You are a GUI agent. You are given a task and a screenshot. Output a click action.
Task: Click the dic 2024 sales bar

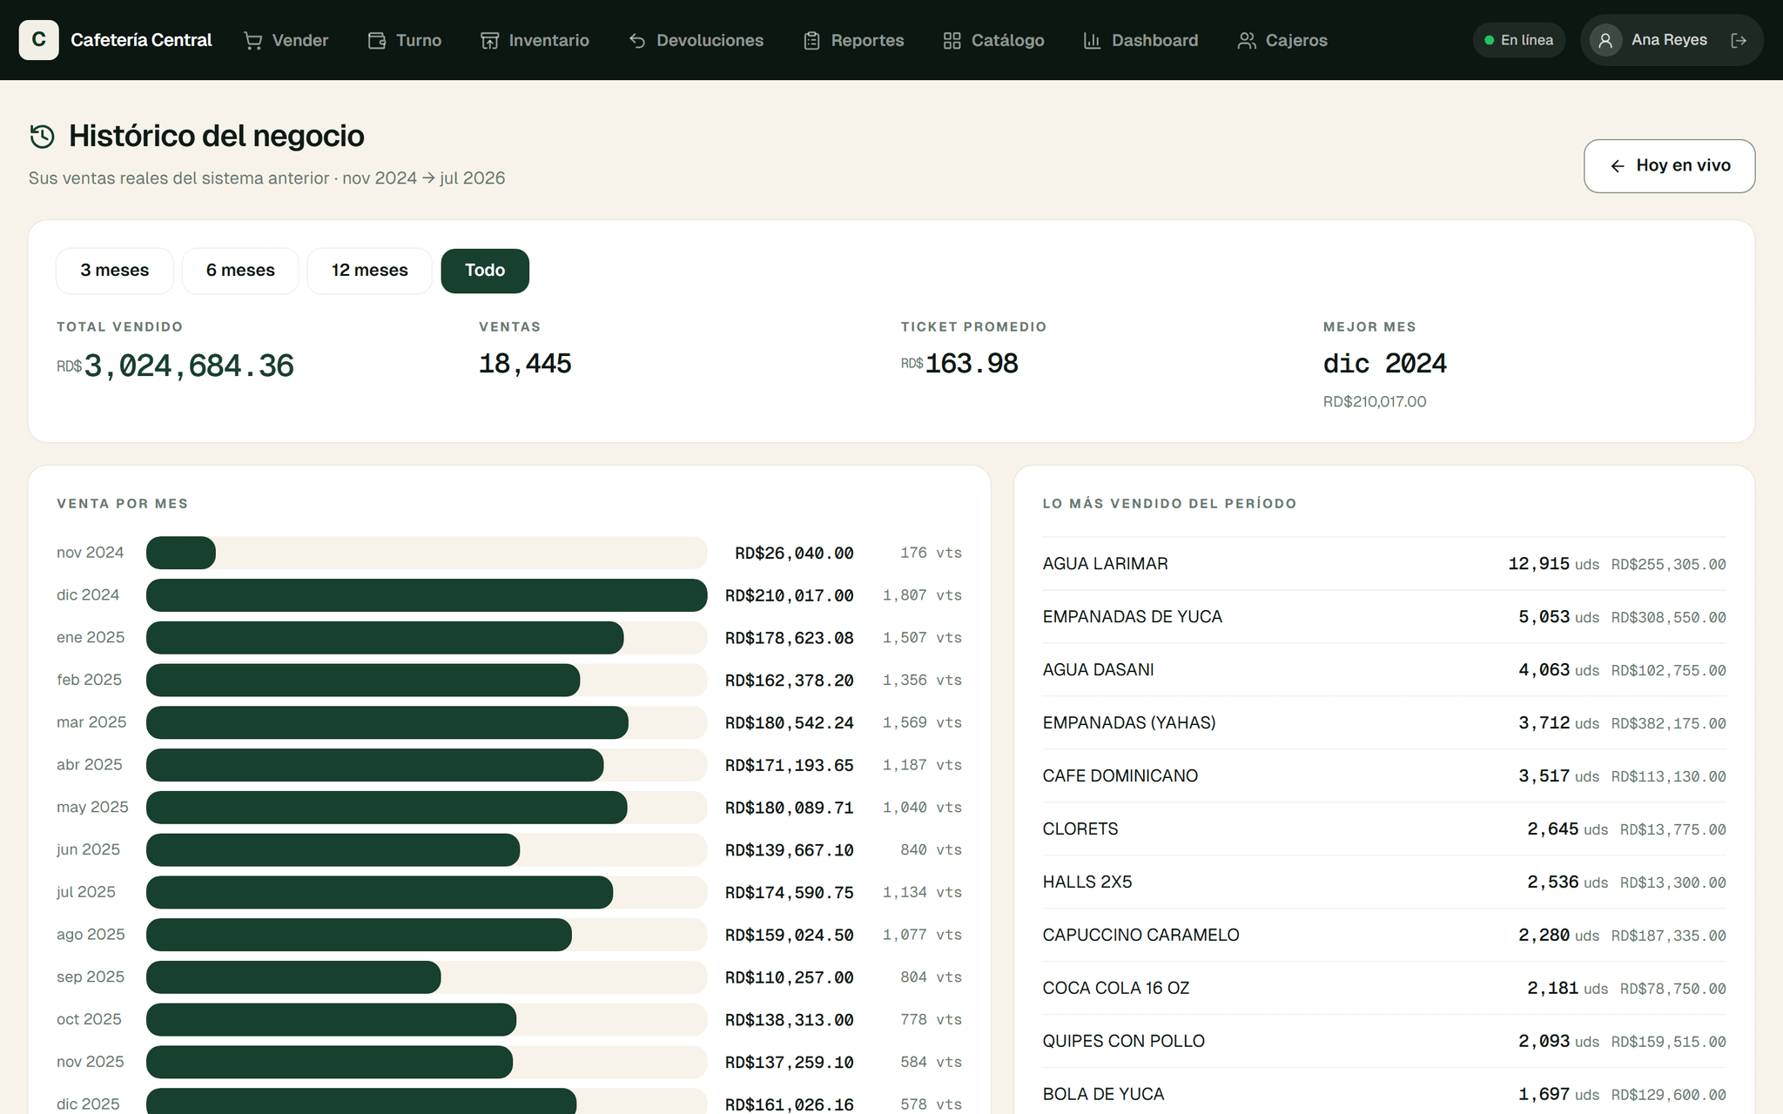[x=427, y=595]
